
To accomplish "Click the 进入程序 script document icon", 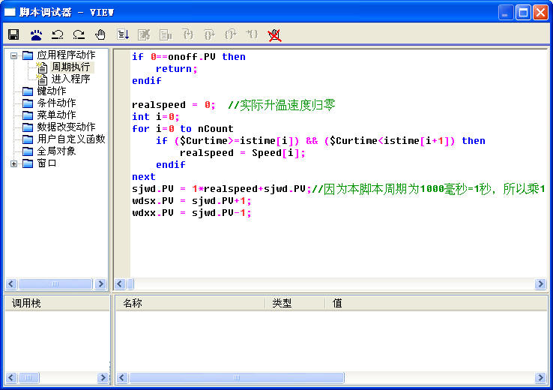I will coord(42,79).
